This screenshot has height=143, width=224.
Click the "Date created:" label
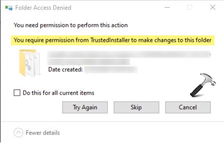pyautogui.click(x=65, y=70)
